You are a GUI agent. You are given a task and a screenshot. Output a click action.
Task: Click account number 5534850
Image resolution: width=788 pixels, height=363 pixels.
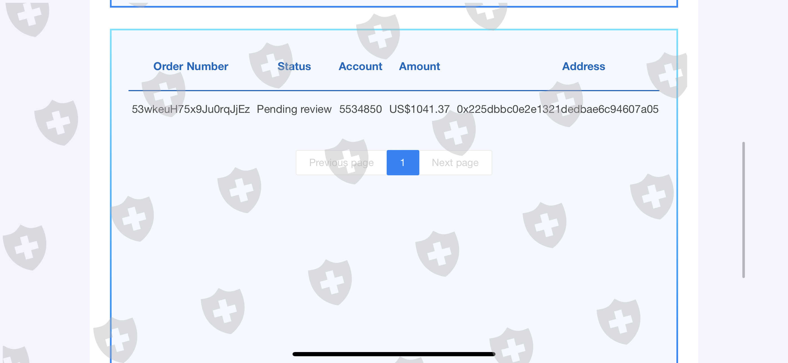coord(360,109)
